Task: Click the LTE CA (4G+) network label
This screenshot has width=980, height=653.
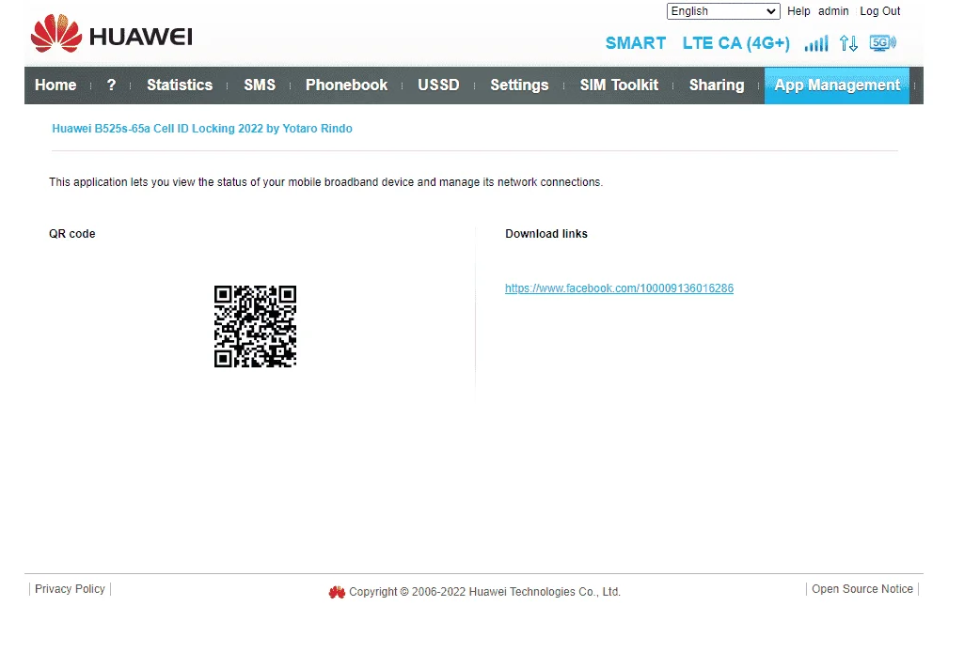Action: tap(735, 43)
